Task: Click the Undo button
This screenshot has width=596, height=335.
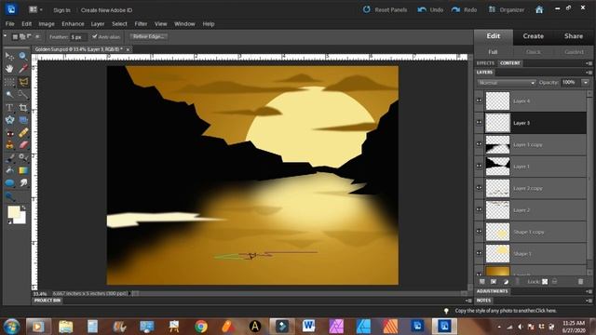Action: coord(430,10)
